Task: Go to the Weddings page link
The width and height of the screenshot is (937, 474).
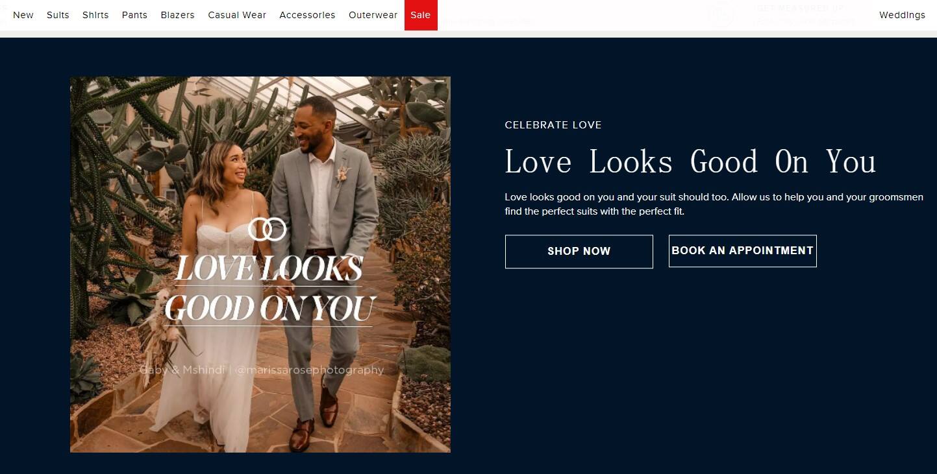Action: coord(902,15)
